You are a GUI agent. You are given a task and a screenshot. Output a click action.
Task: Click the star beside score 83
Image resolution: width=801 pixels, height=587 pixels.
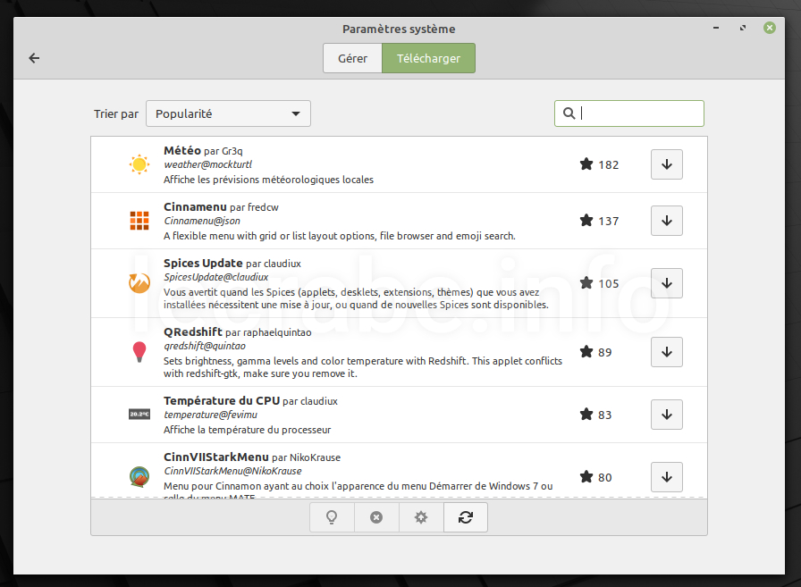(586, 414)
